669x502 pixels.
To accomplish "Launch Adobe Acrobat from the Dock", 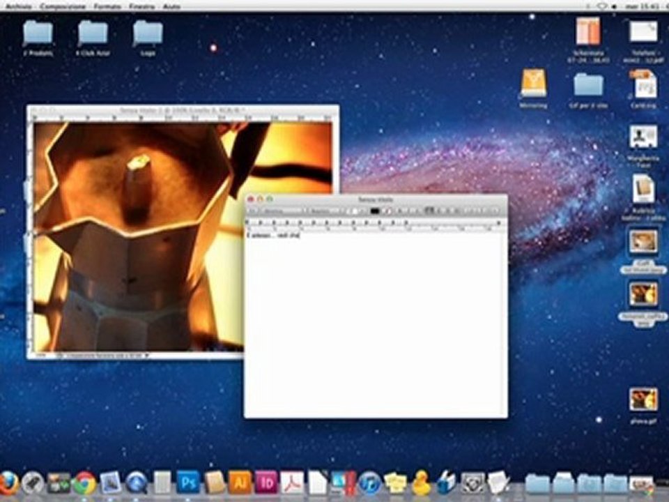I will point(292,482).
